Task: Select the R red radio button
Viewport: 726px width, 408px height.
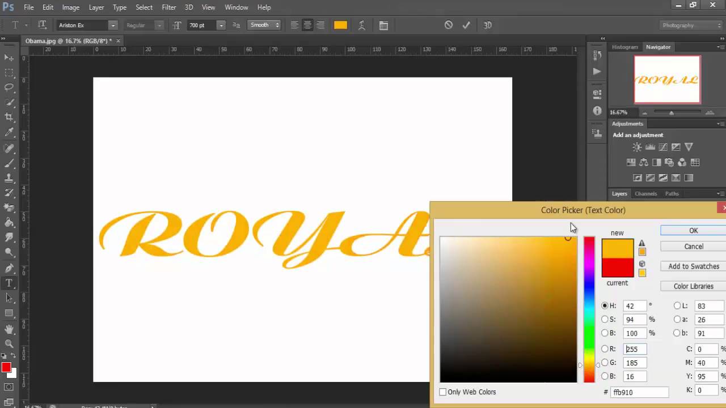Action: coord(605,349)
